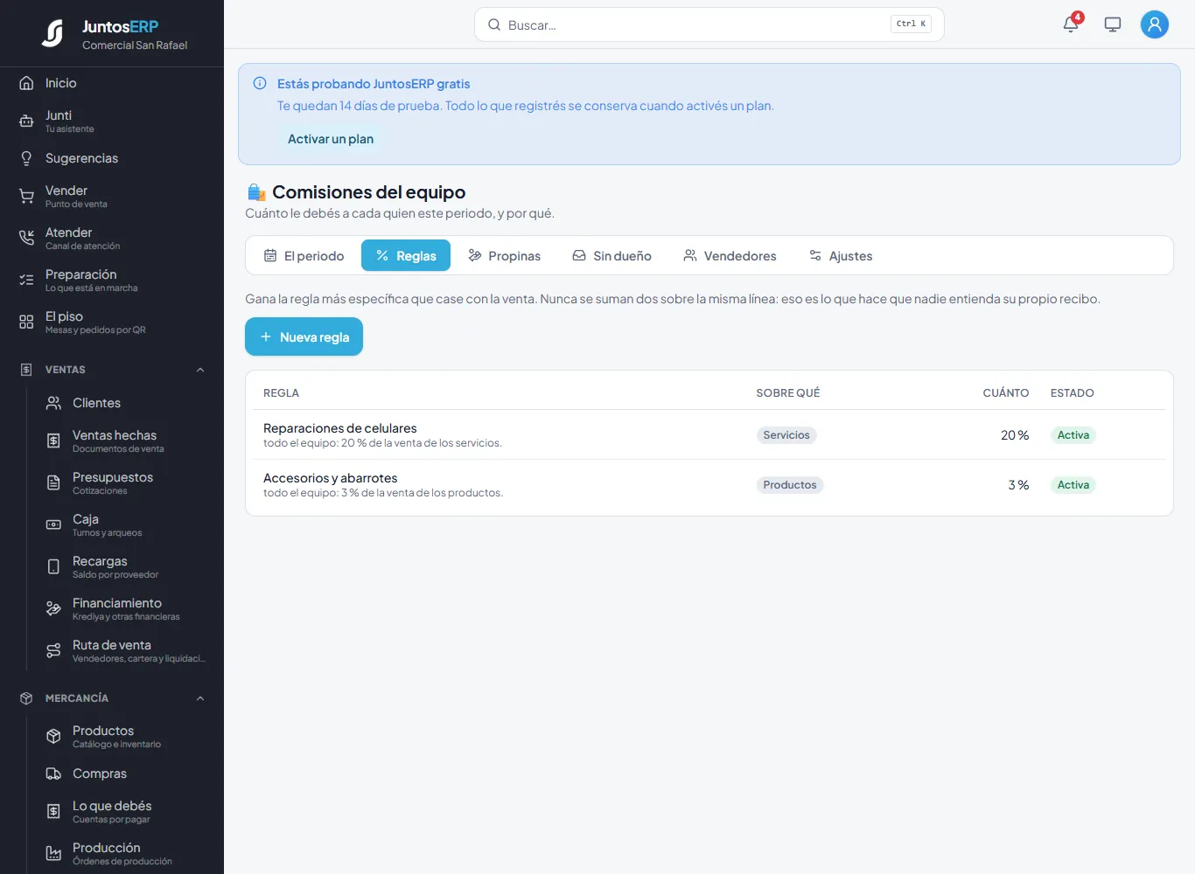Click the JuntosERP logo icon
Viewport: 1195px width, 874px height.
[52, 33]
